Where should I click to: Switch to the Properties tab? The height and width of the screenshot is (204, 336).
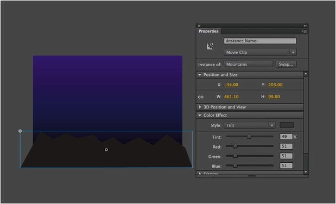(208, 31)
